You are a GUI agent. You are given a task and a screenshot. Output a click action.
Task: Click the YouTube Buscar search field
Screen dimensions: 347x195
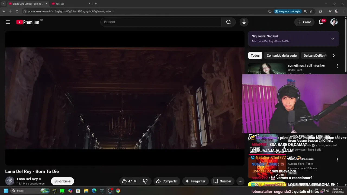point(161,22)
